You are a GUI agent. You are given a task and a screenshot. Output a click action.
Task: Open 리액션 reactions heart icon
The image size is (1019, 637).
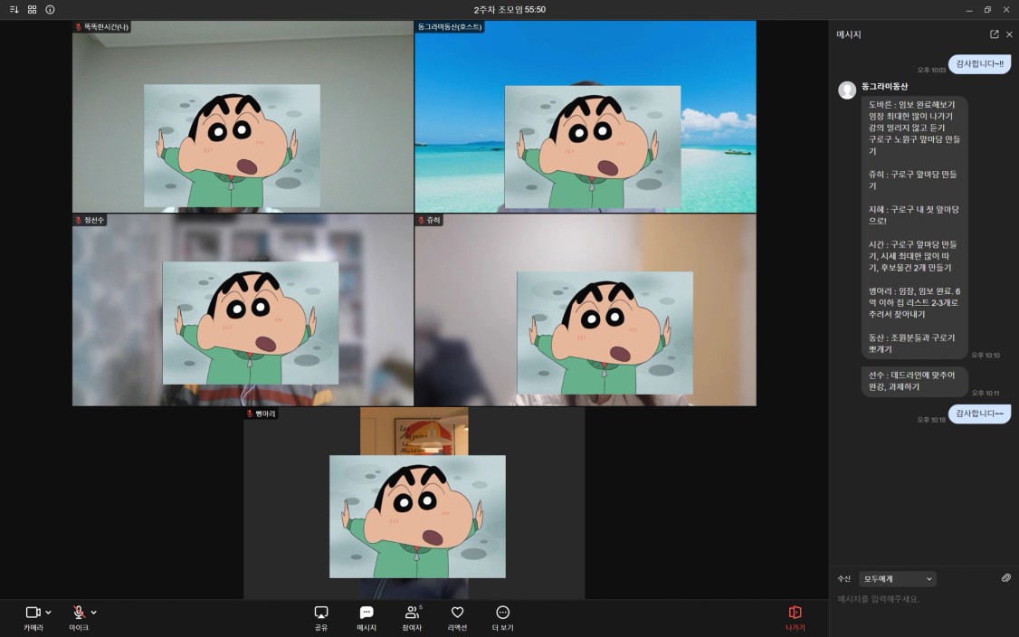click(458, 617)
